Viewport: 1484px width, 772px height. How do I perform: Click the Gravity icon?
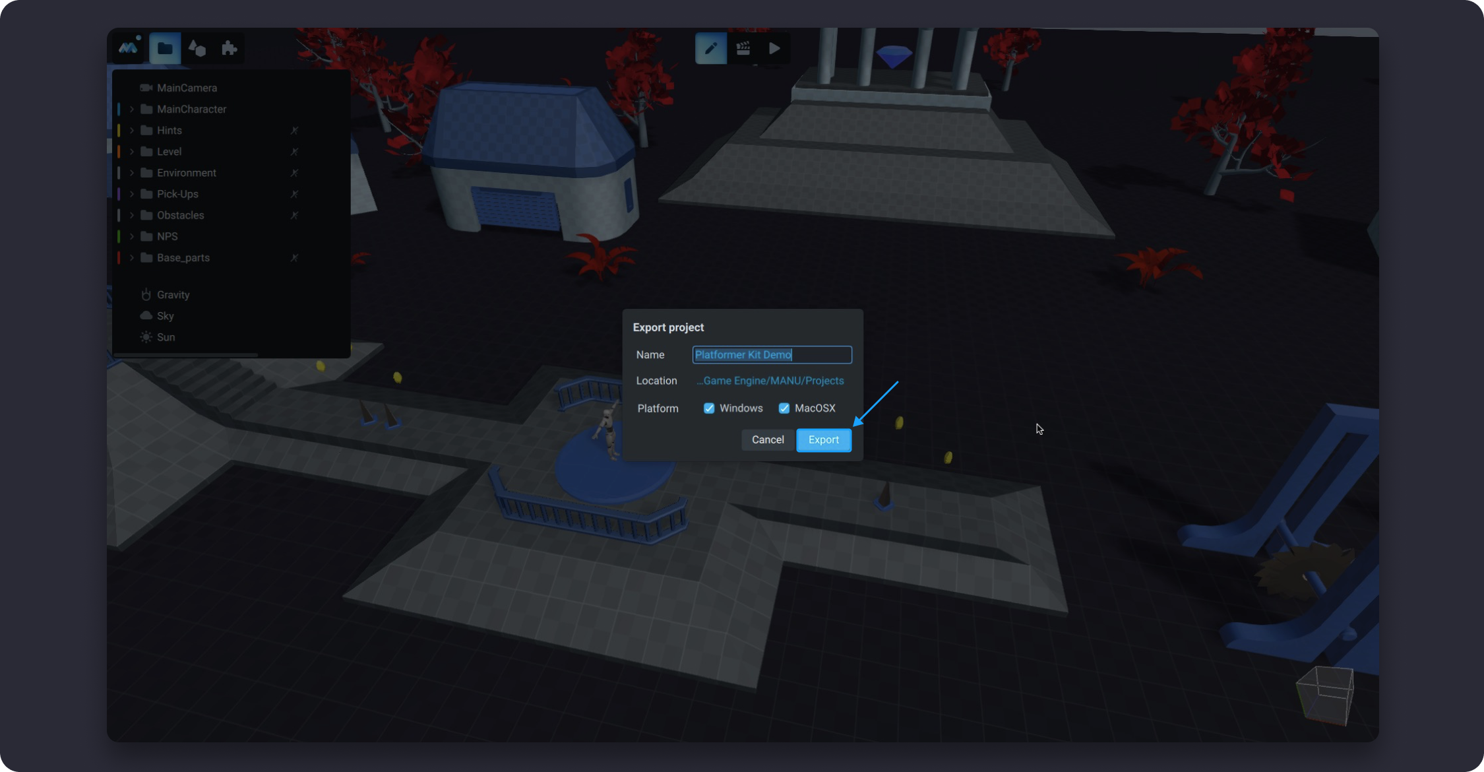(146, 294)
